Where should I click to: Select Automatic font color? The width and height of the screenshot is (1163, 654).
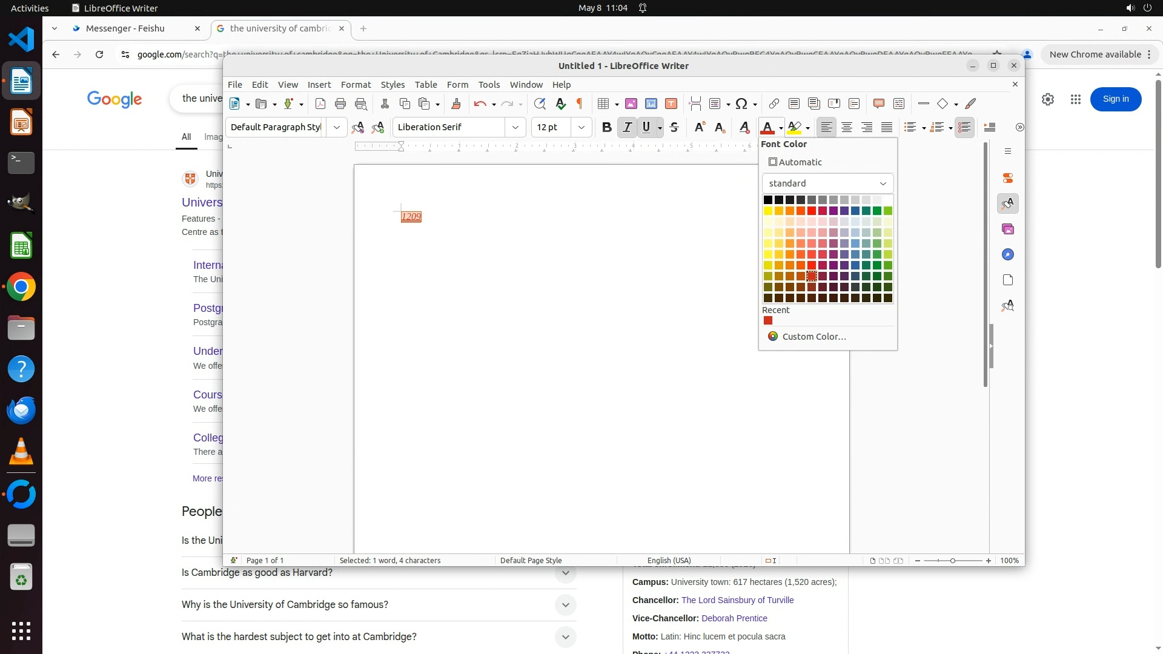795,162
